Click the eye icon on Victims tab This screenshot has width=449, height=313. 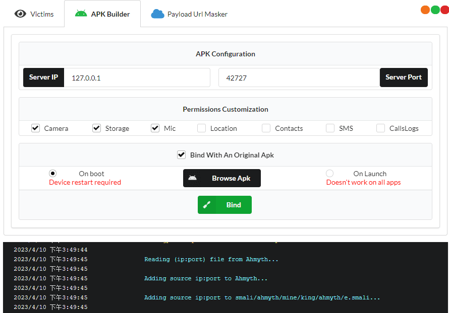tap(20, 14)
